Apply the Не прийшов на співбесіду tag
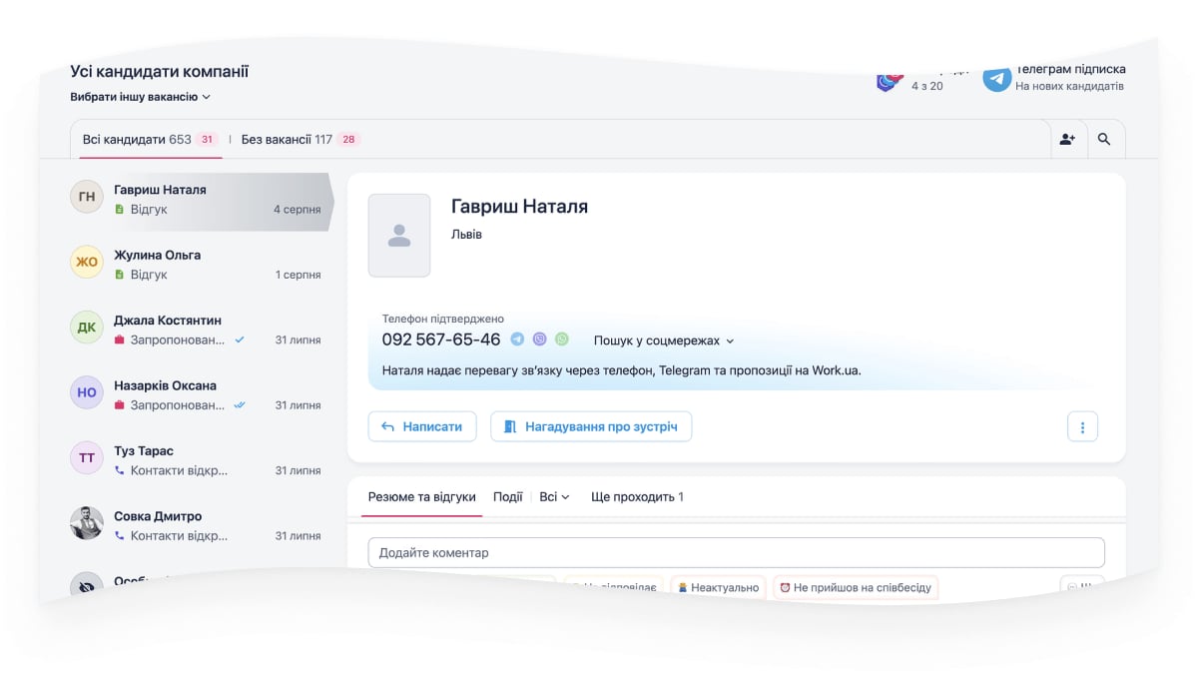The height and width of the screenshot is (679, 1198). coord(855,587)
